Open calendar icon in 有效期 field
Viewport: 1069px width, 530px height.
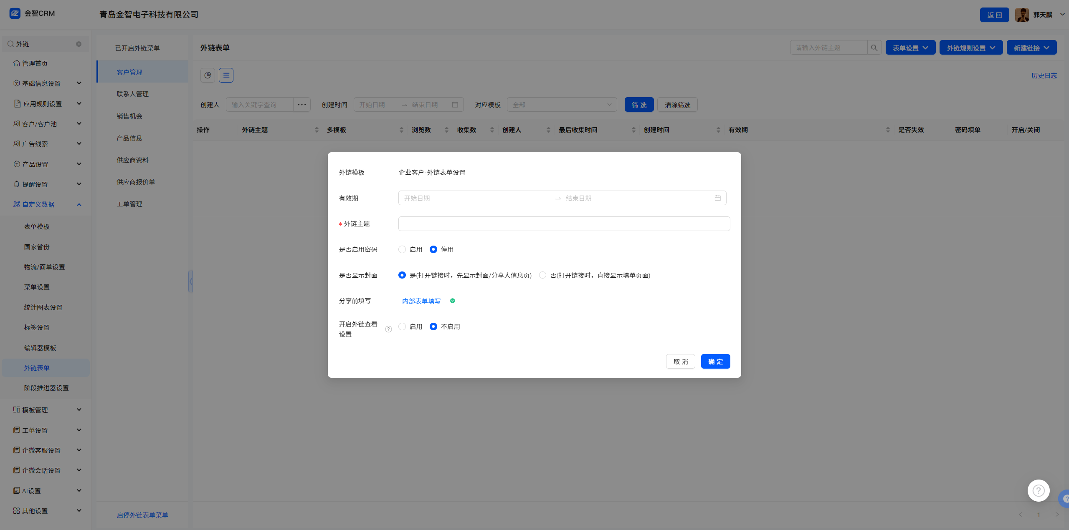(717, 198)
